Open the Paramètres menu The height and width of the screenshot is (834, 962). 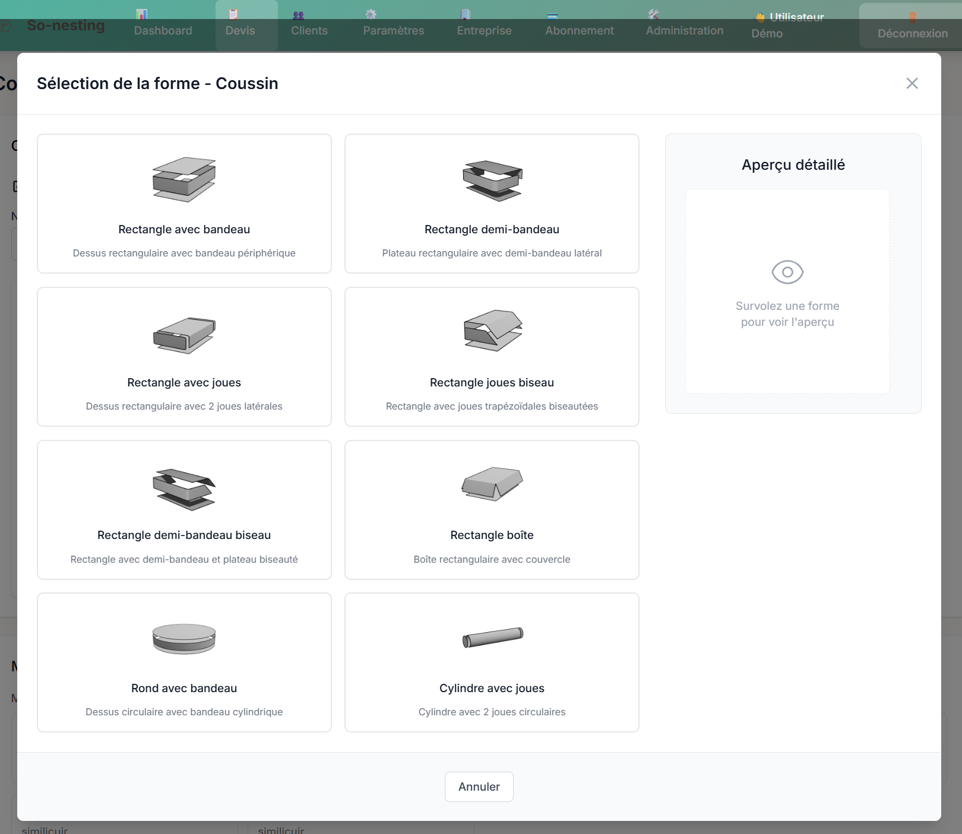393,25
